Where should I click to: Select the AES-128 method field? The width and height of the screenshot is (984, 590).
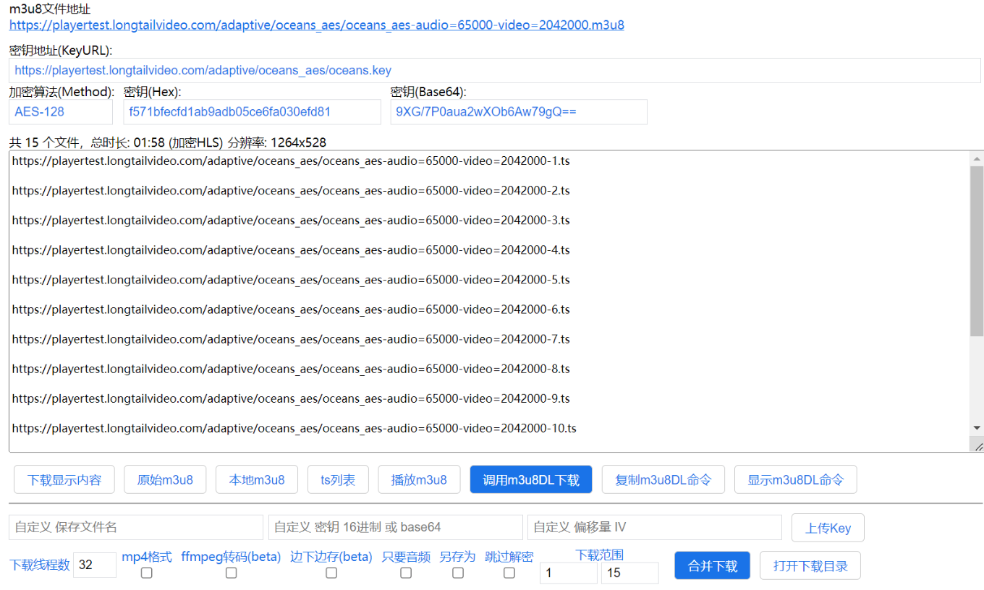[61, 111]
